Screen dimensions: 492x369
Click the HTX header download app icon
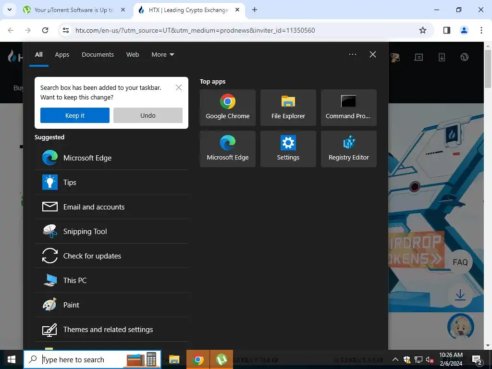coord(442,57)
